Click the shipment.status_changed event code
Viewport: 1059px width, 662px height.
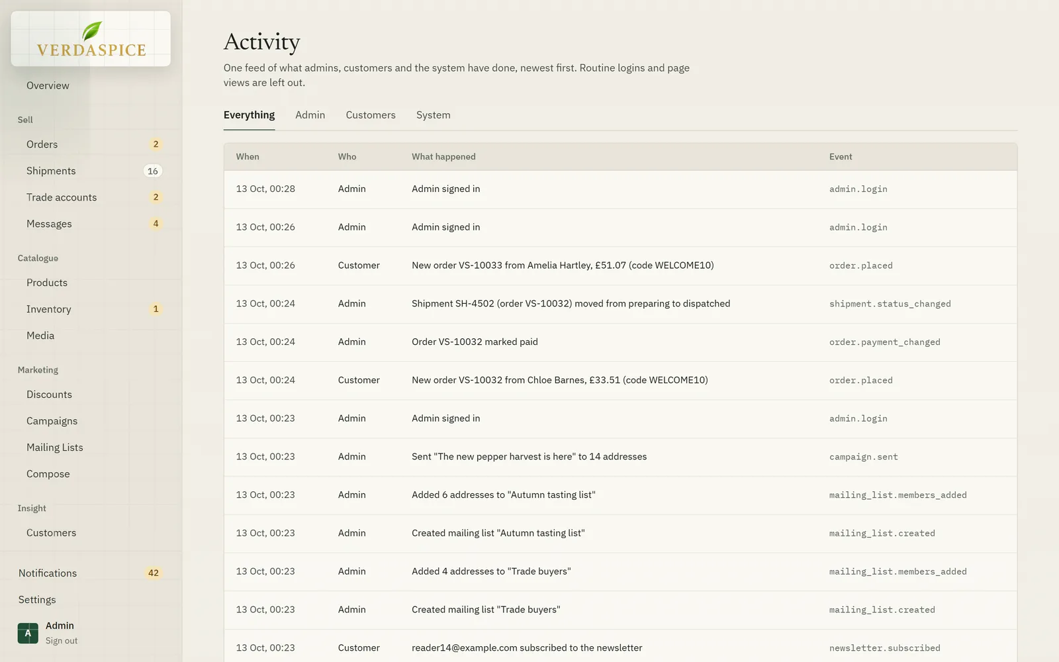(x=890, y=304)
